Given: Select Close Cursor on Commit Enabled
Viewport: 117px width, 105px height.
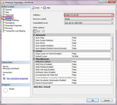Looking at the screenshot, I should tap(73, 54).
